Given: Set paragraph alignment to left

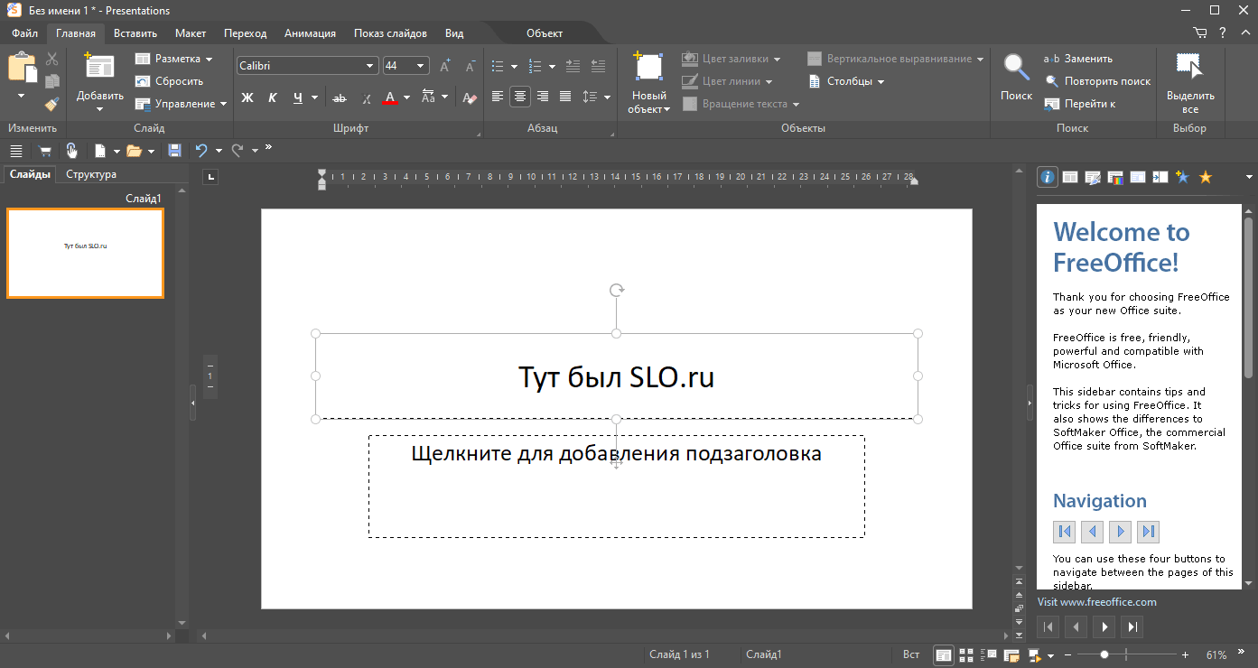Looking at the screenshot, I should 498,96.
